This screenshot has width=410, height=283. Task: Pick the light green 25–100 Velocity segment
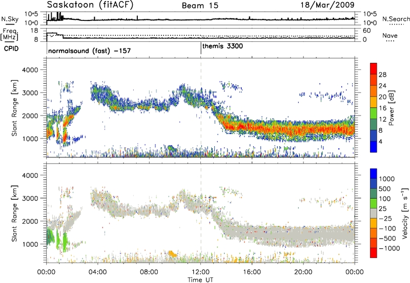click(374, 203)
